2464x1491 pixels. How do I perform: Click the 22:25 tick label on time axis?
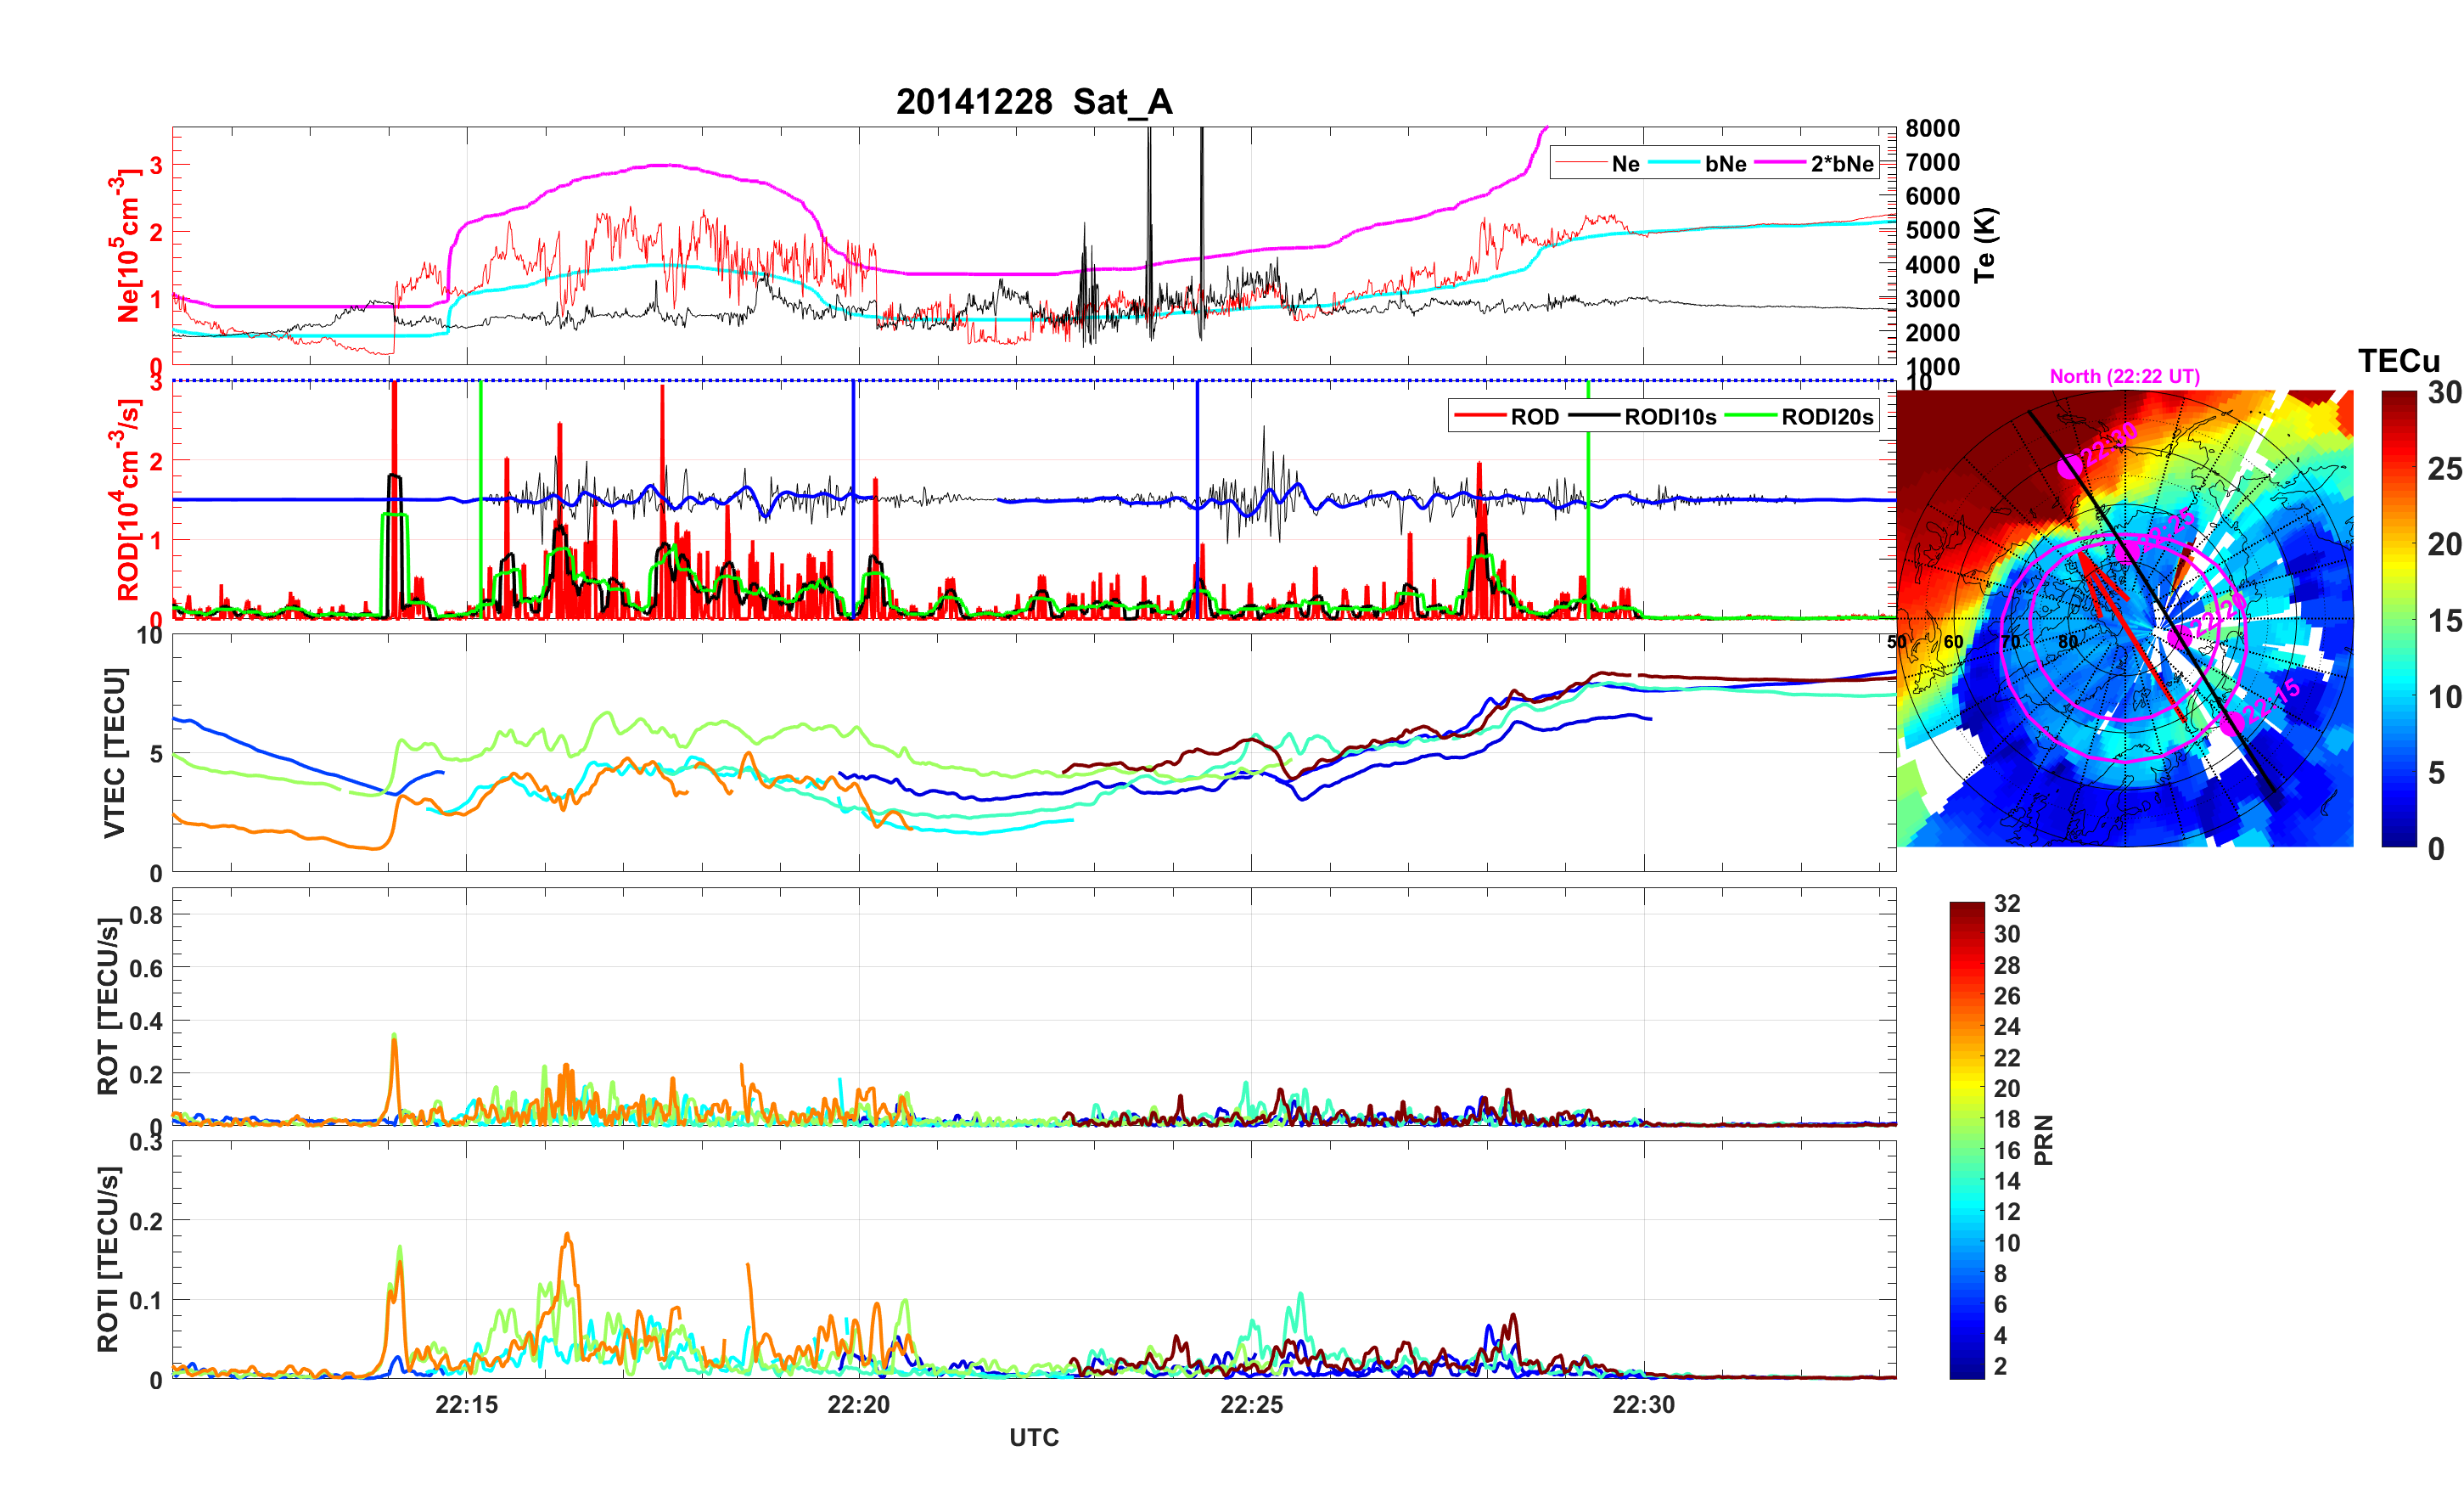[x=1251, y=1405]
